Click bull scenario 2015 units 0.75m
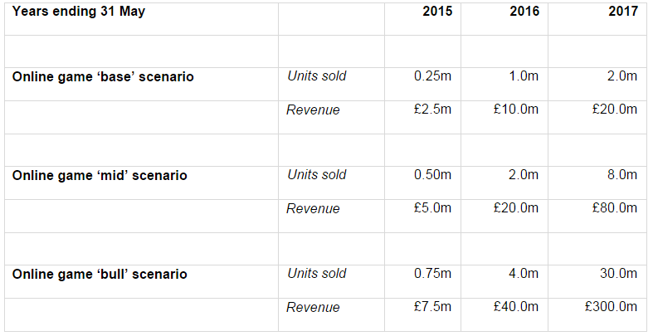Screen dimensions: 658x336 432,273
